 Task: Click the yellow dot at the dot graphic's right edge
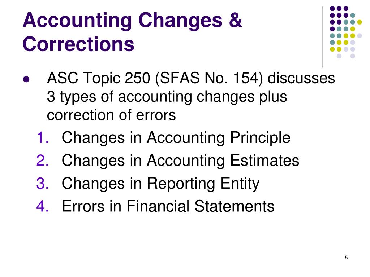click(x=360, y=22)
